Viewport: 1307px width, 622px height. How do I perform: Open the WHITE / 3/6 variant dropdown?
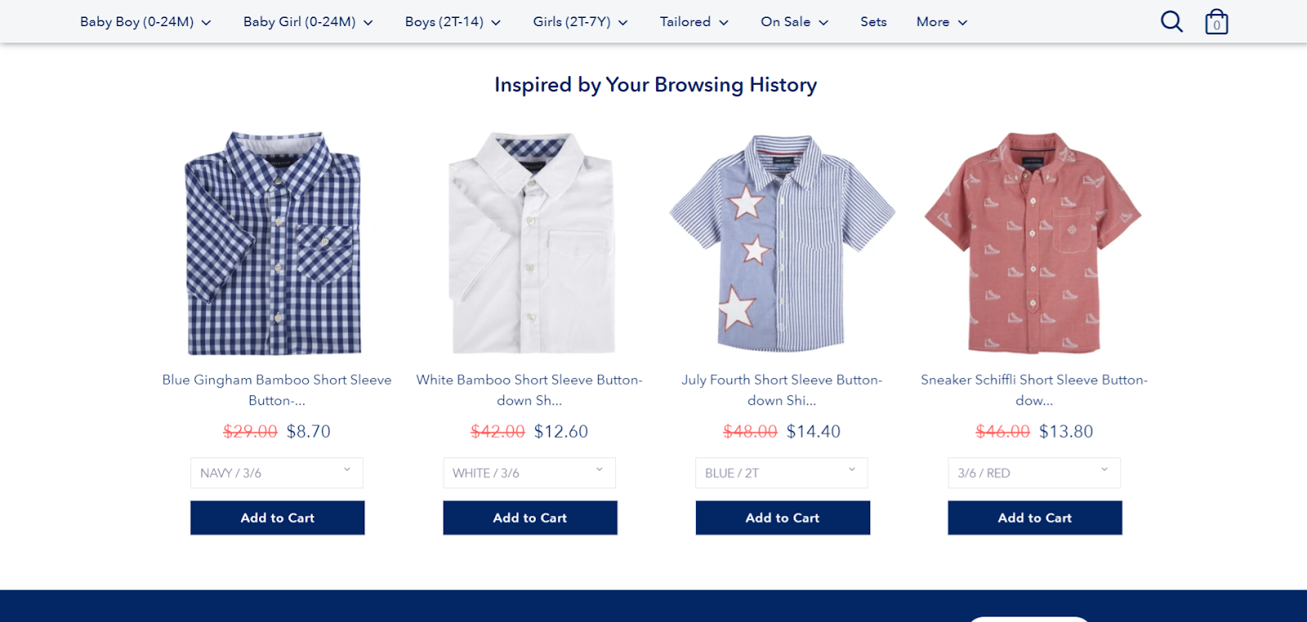(529, 473)
